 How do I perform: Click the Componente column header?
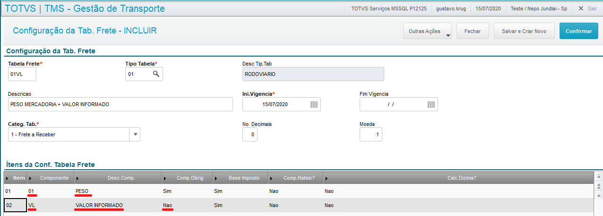[51, 178]
